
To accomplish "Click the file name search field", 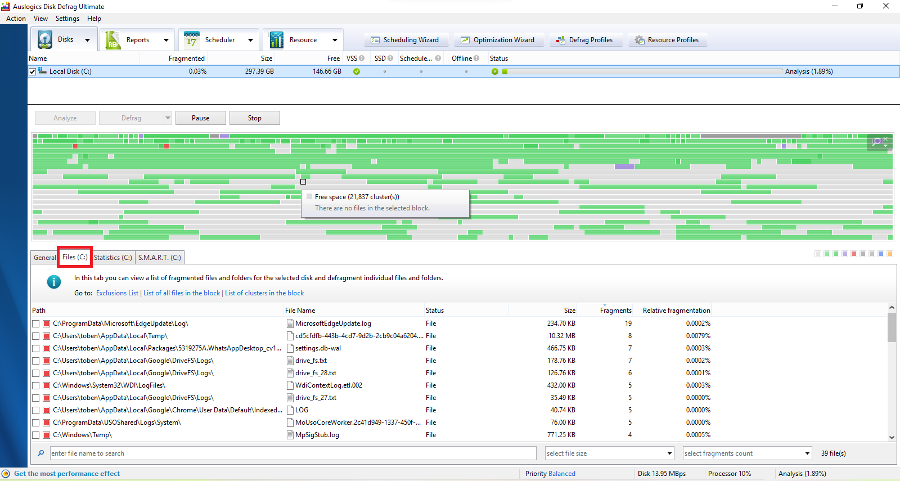I will tap(292, 453).
